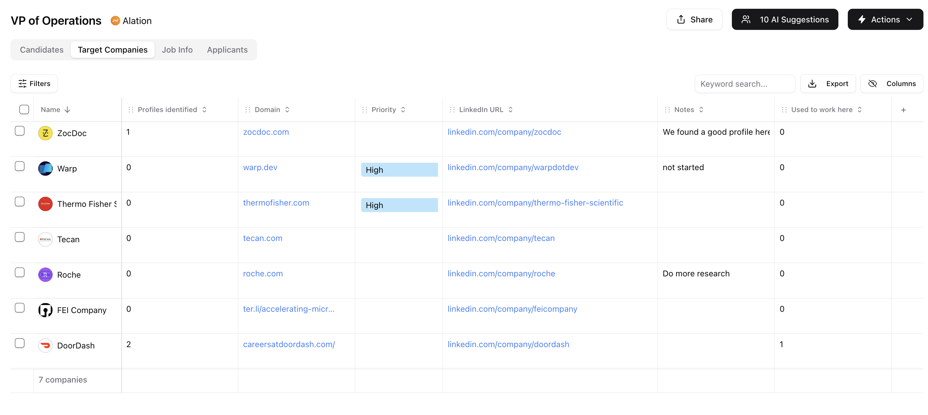928x415 pixels.
Task: Click the drag handle beside Used to work here
Action: (784, 109)
